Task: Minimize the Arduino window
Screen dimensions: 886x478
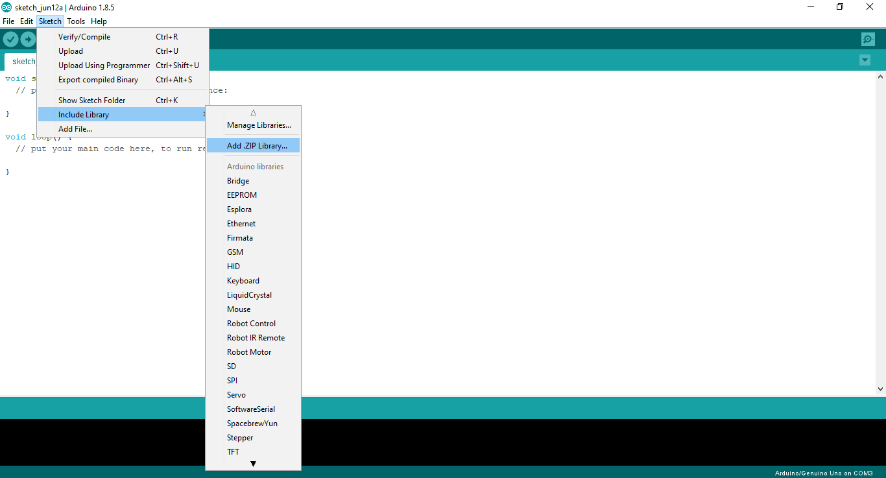Action: click(811, 7)
